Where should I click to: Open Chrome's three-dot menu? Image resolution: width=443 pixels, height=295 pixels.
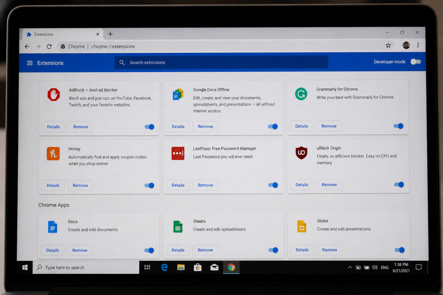coord(418,45)
